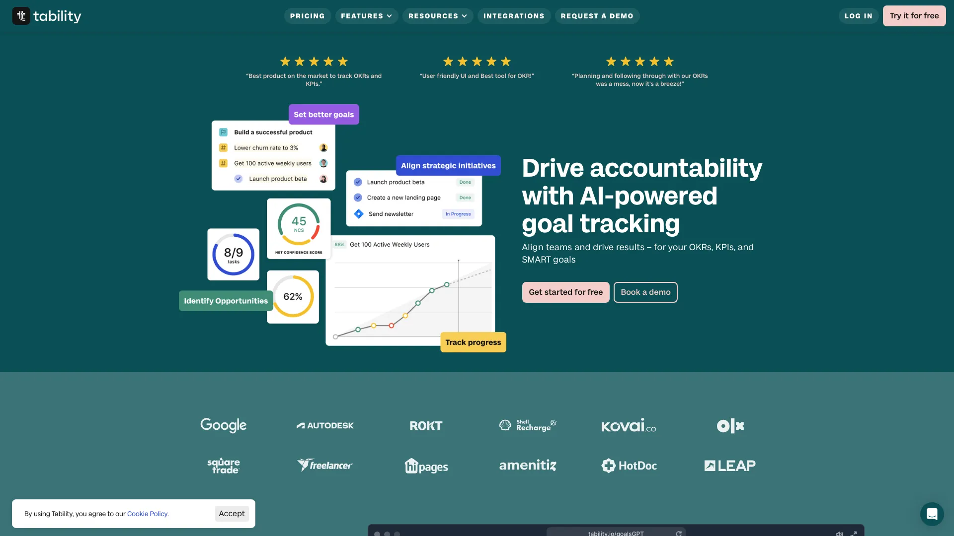Viewport: 954px width, 536px height.
Task: Click the hashtag icon next to Lower churn rate
Action: click(x=224, y=148)
